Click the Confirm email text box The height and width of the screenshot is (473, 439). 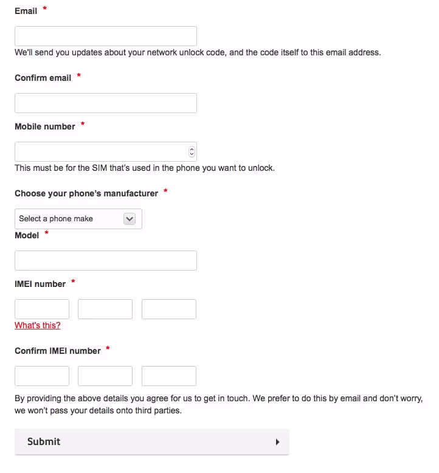[x=106, y=103]
